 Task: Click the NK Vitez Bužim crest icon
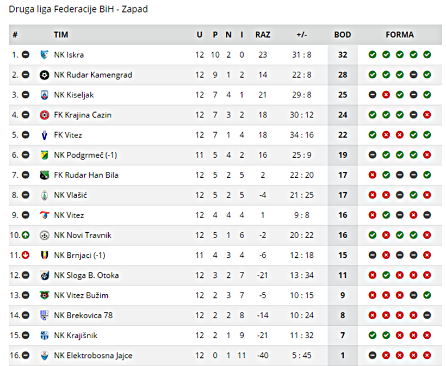(x=44, y=295)
